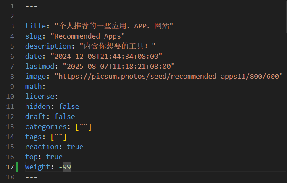Click the false value after draft
The height and width of the screenshot is (183, 287).
click(x=64, y=117)
